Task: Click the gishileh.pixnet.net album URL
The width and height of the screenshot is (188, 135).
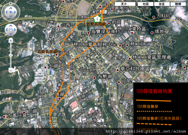Action: [x=146, y=131]
